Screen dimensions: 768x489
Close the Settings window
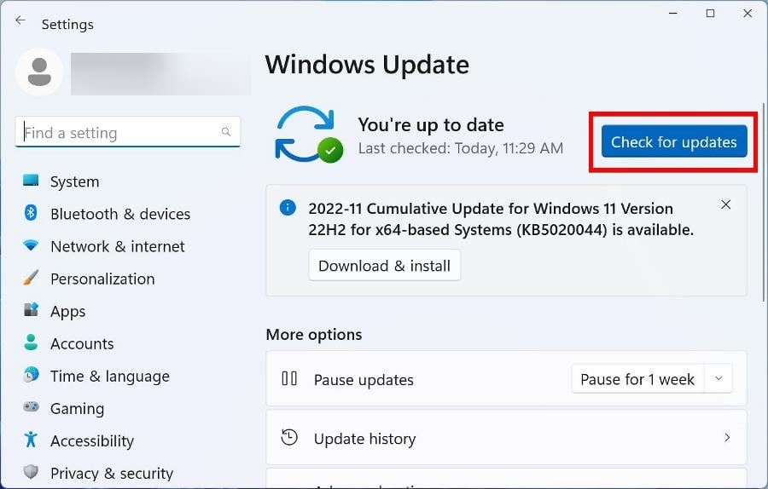point(748,13)
